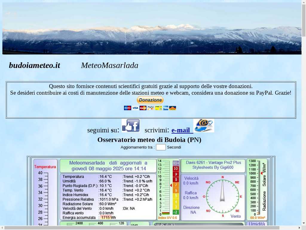Click the Radiazione Solare 60.0 W/m² row value
The height and width of the screenshot is (230, 306).
pos(108,204)
